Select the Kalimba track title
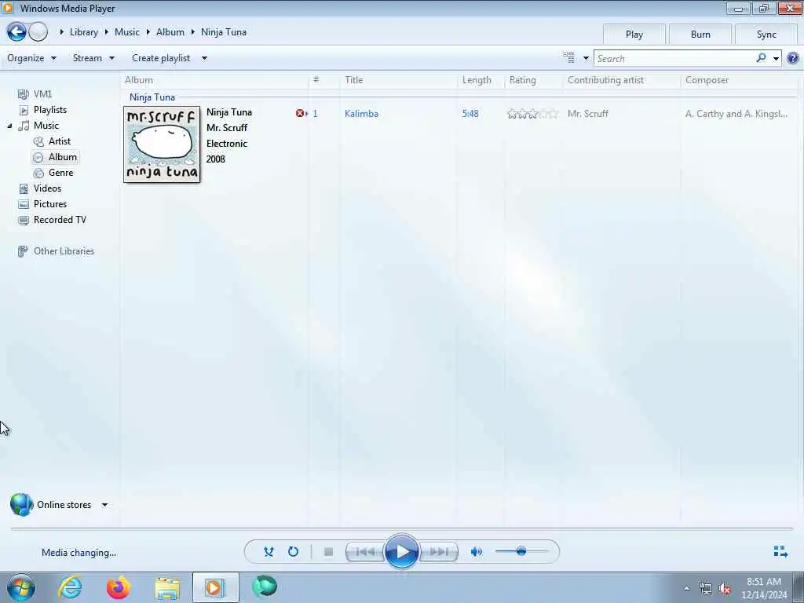The image size is (804, 603). point(361,114)
